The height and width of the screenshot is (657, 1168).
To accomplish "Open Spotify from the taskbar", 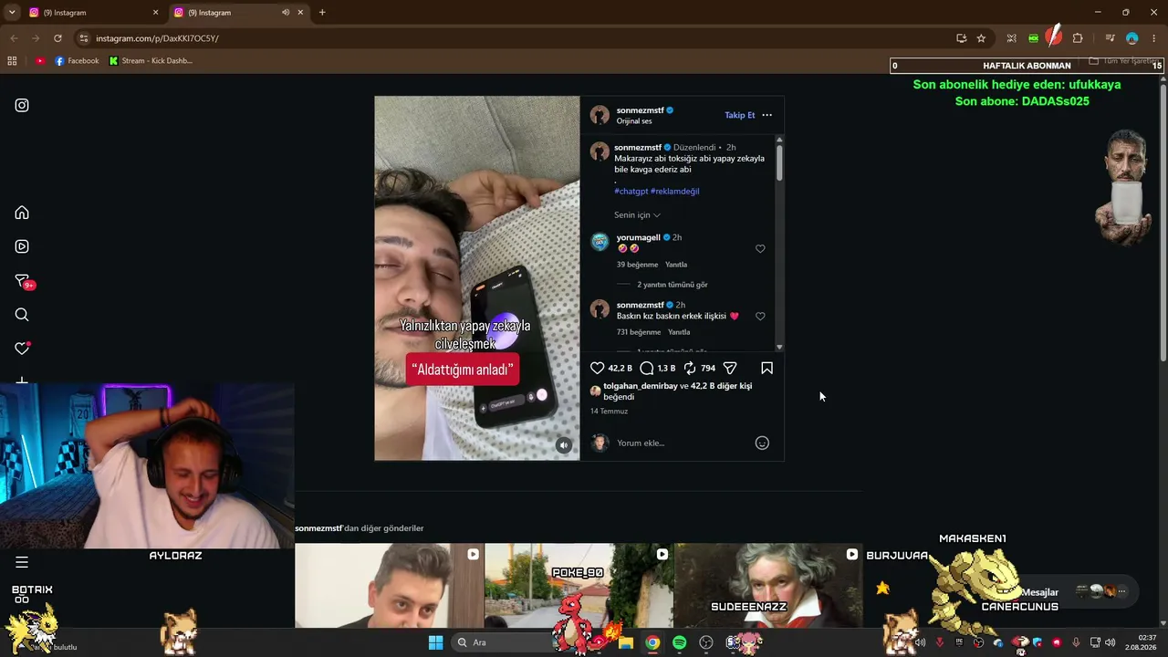I will coord(679,642).
